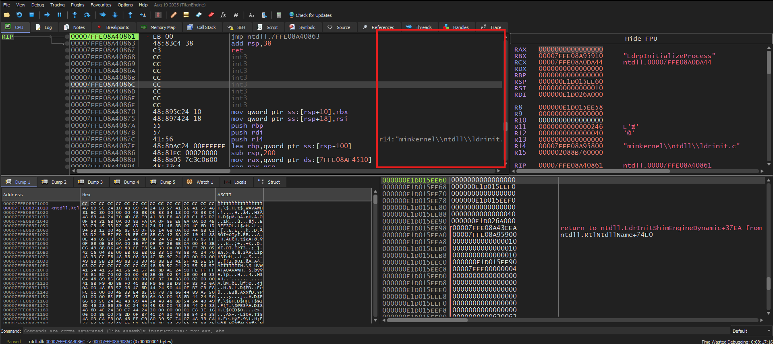
Task: Stop debugging with the blue square icon
Action: (31, 15)
